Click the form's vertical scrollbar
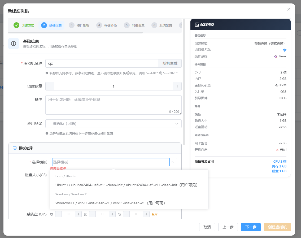 point(184,82)
